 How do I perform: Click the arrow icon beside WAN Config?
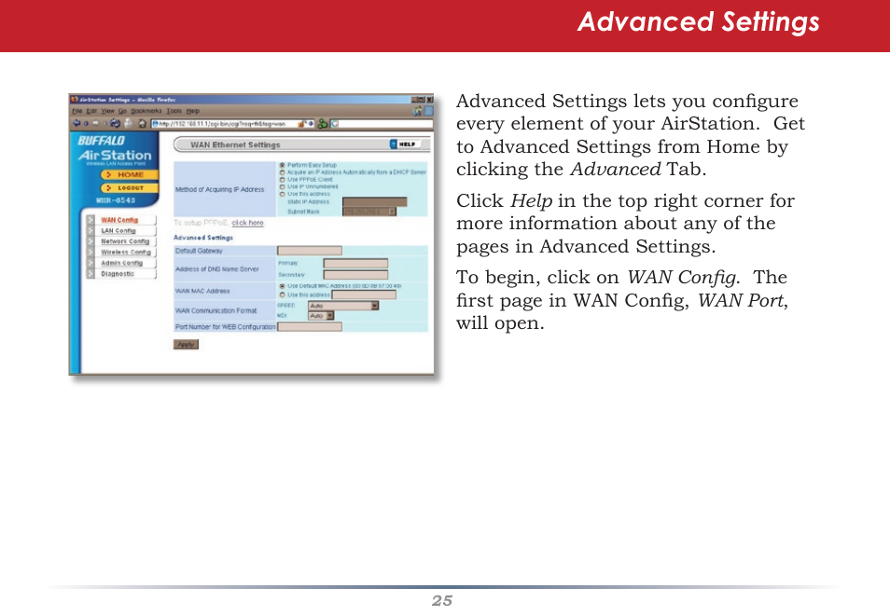point(90,220)
